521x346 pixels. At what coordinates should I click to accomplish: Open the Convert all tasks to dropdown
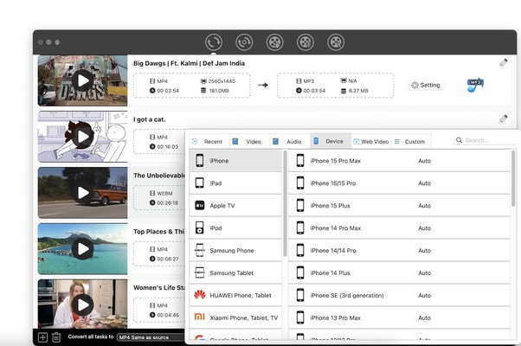coord(151,337)
